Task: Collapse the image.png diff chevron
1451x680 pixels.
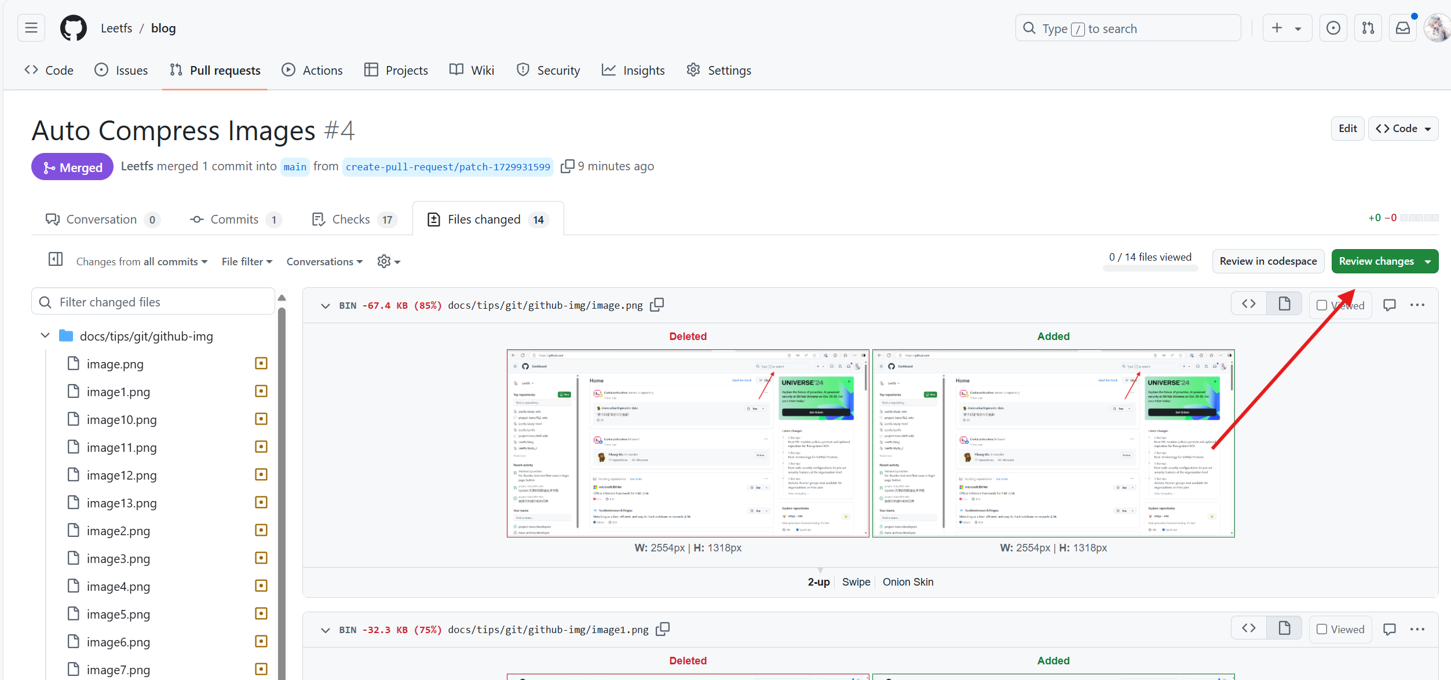Action: pyautogui.click(x=325, y=305)
